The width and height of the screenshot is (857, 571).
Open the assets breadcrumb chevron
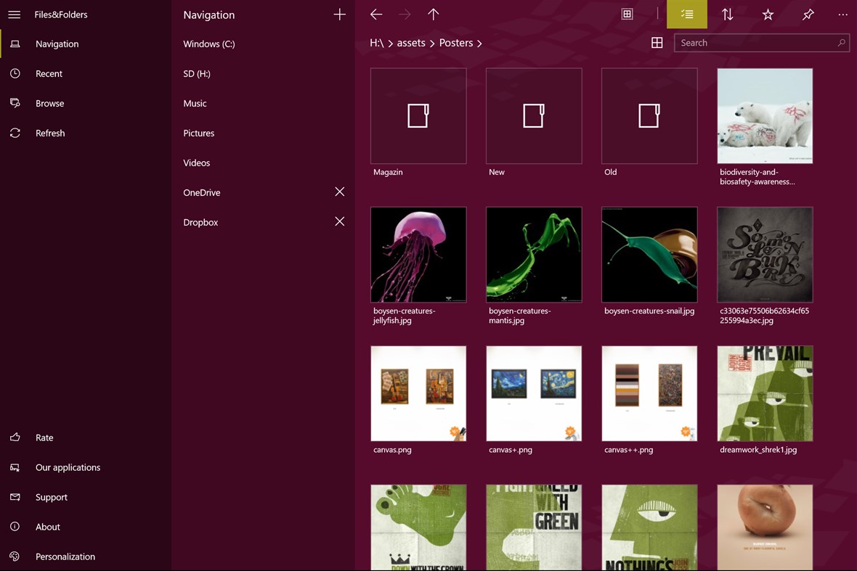[433, 43]
